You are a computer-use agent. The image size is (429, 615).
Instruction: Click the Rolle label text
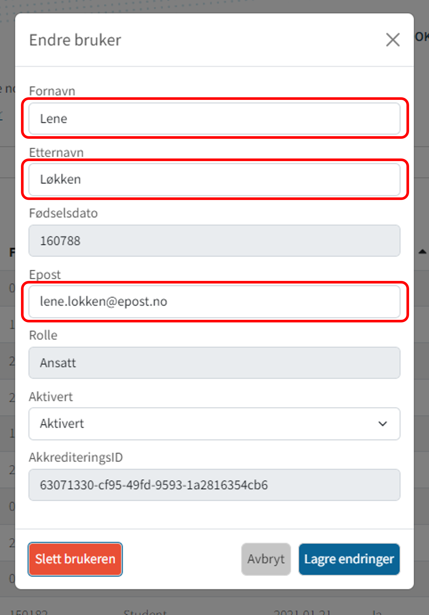(x=43, y=335)
